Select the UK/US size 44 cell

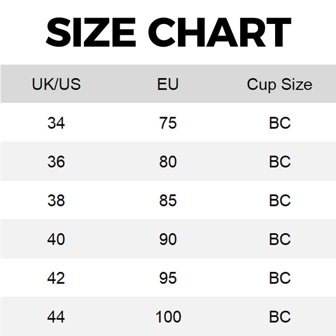click(x=56, y=317)
